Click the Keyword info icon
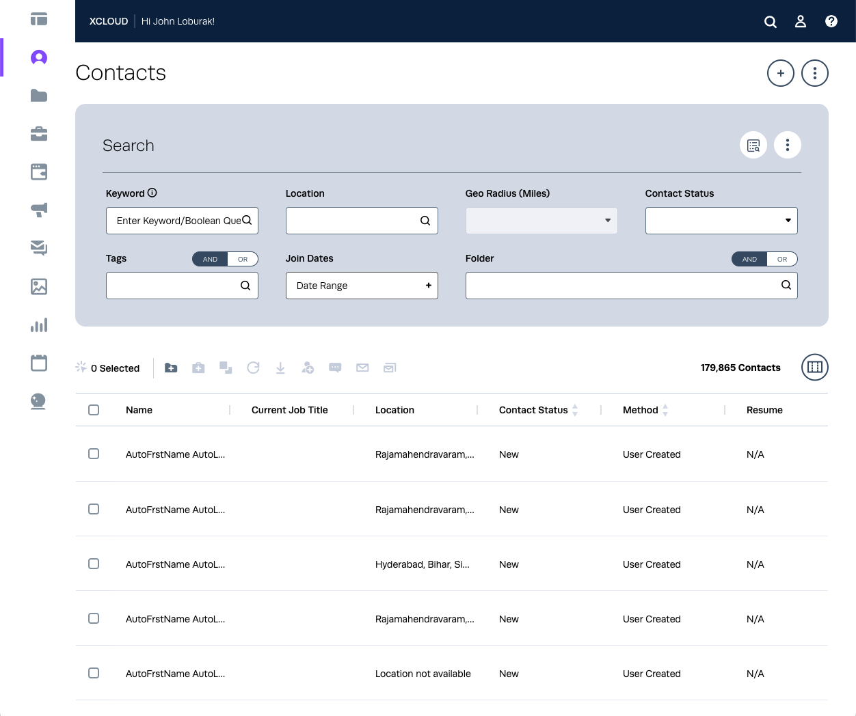Viewport: 856px width, 716px height. (x=152, y=193)
